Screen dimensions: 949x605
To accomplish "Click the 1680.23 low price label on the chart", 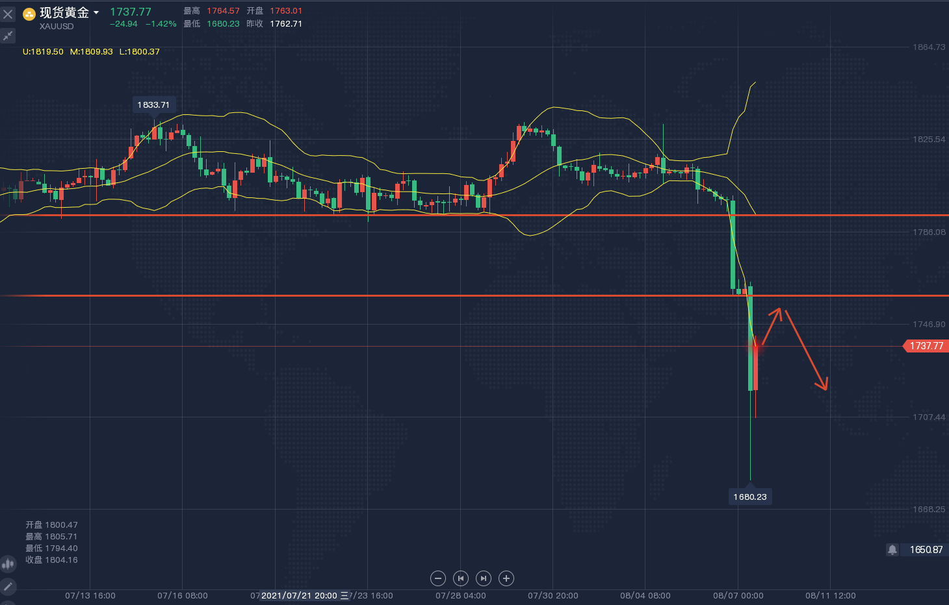I will (x=750, y=497).
